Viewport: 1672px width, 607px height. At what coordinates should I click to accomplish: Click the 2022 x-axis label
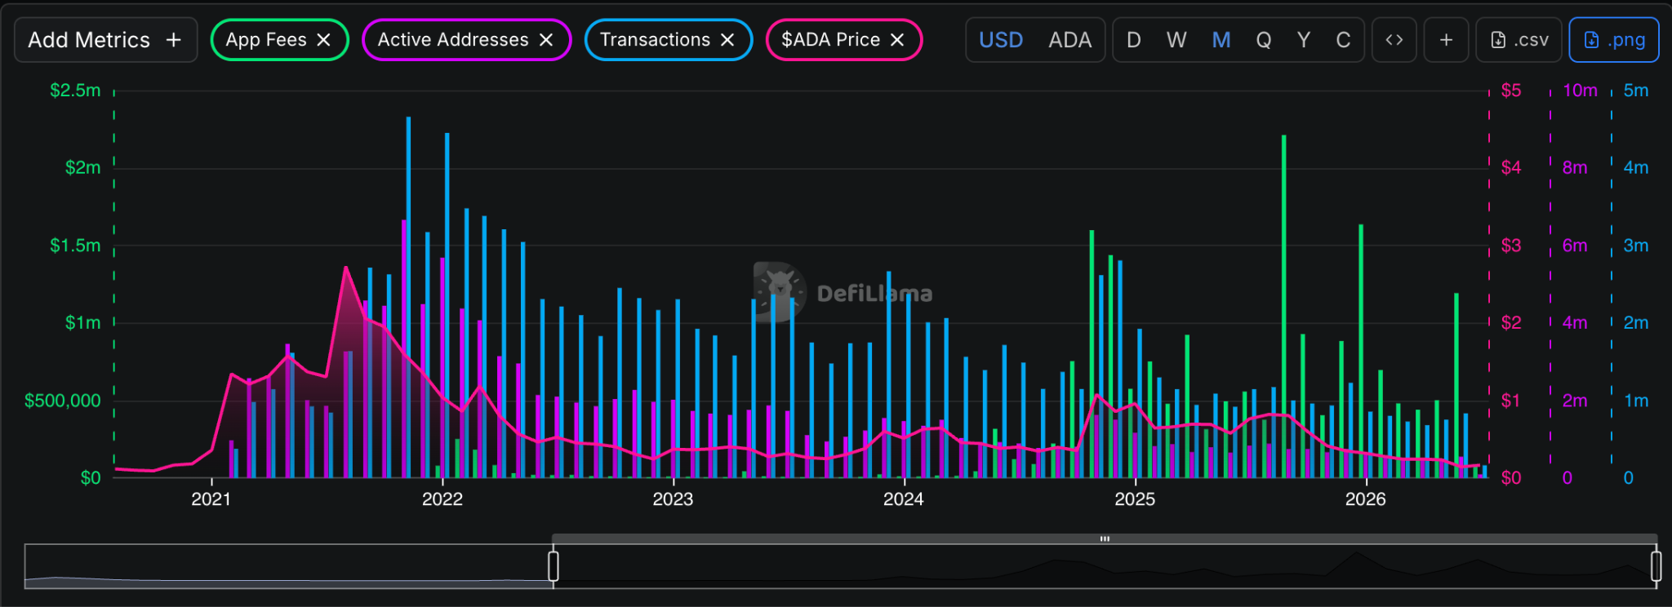442,499
